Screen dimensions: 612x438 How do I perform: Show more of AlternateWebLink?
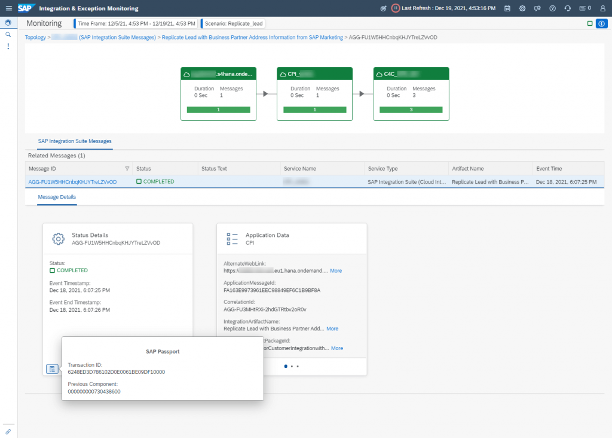[x=336, y=271]
